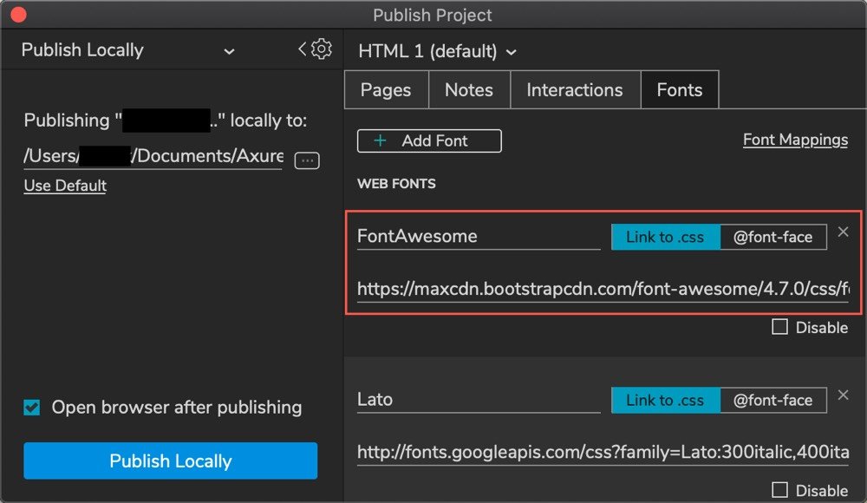Select @font-face for FontAwesome

click(x=773, y=237)
